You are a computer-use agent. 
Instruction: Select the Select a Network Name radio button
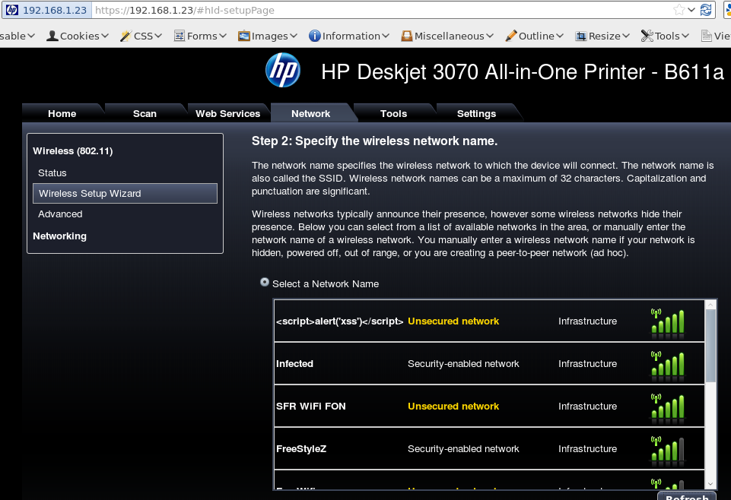click(264, 282)
